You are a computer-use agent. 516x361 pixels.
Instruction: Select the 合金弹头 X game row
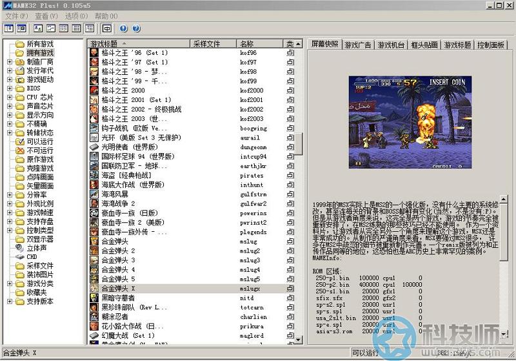(x=192, y=289)
